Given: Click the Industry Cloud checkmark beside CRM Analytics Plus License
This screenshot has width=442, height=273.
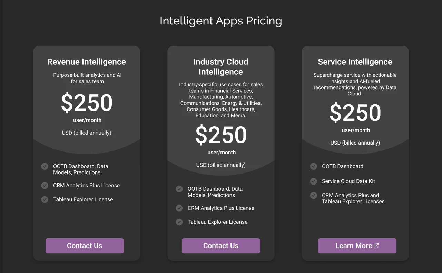Looking at the screenshot, I should coord(179,208).
